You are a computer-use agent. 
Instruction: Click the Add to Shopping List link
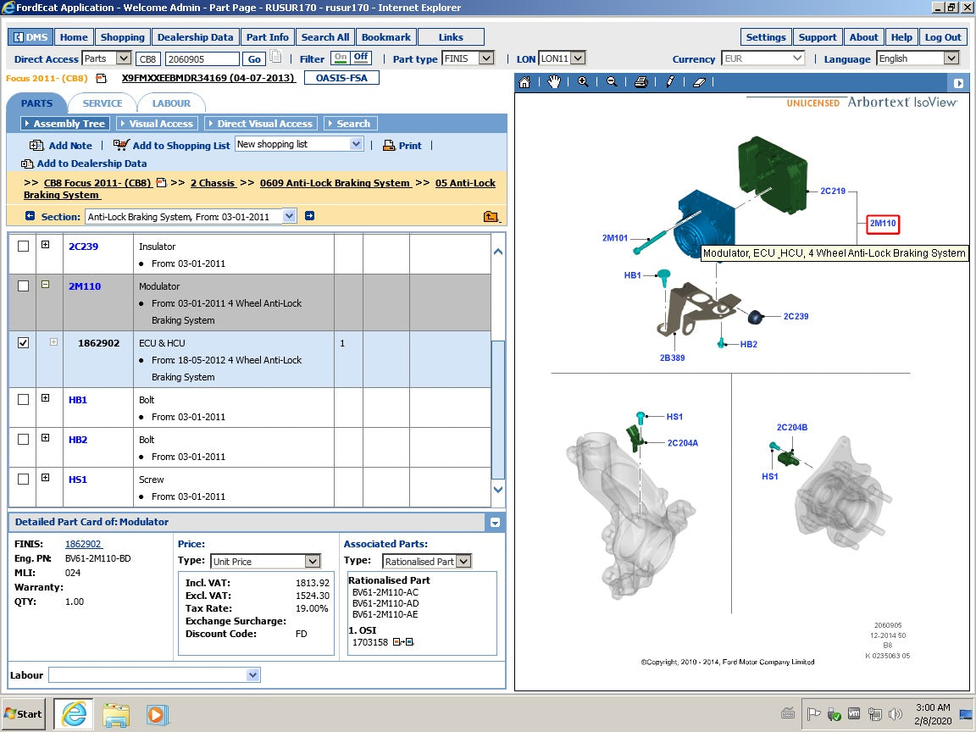[x=180, y=146]
